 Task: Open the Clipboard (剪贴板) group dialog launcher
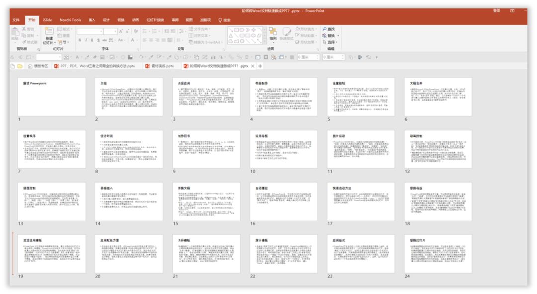coord(38,49)
